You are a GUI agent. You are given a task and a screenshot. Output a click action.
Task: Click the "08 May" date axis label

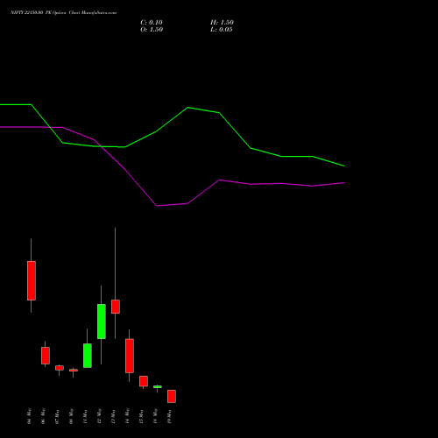pos(71,416)
